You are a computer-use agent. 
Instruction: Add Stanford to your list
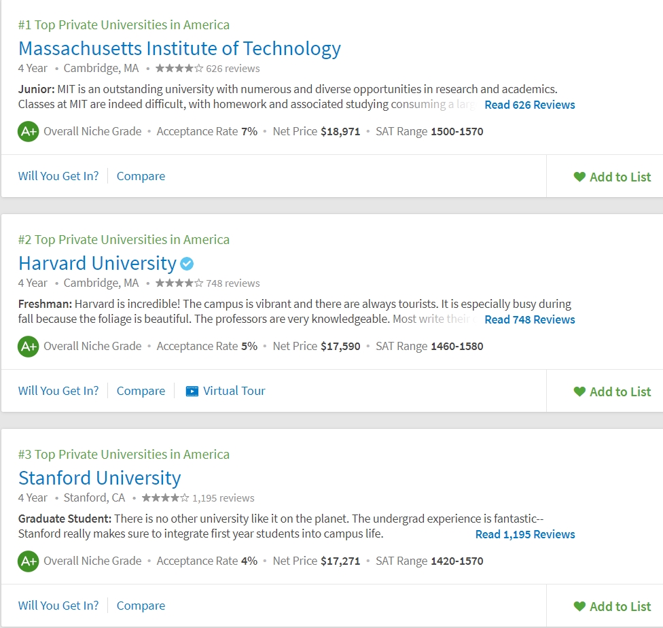(612, 606)
